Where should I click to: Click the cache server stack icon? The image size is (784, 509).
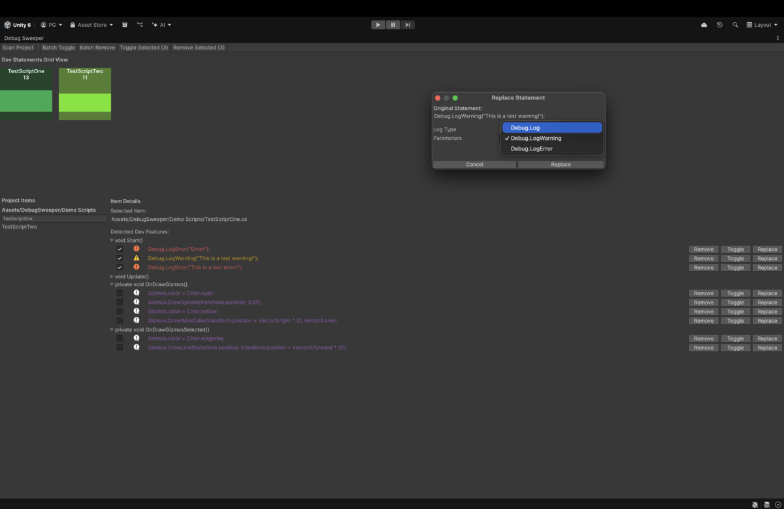coord(766,504)
